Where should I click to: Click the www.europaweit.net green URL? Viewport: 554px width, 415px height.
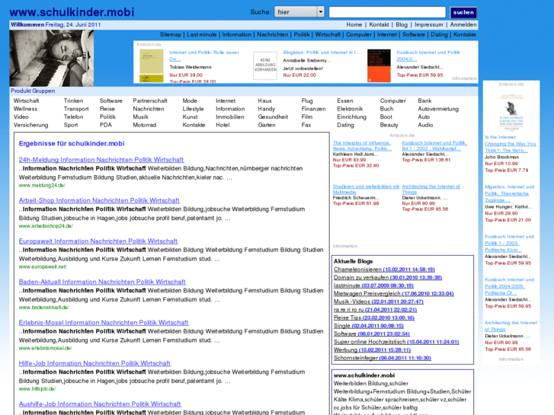pyautogui.click(x=43, y=267)
